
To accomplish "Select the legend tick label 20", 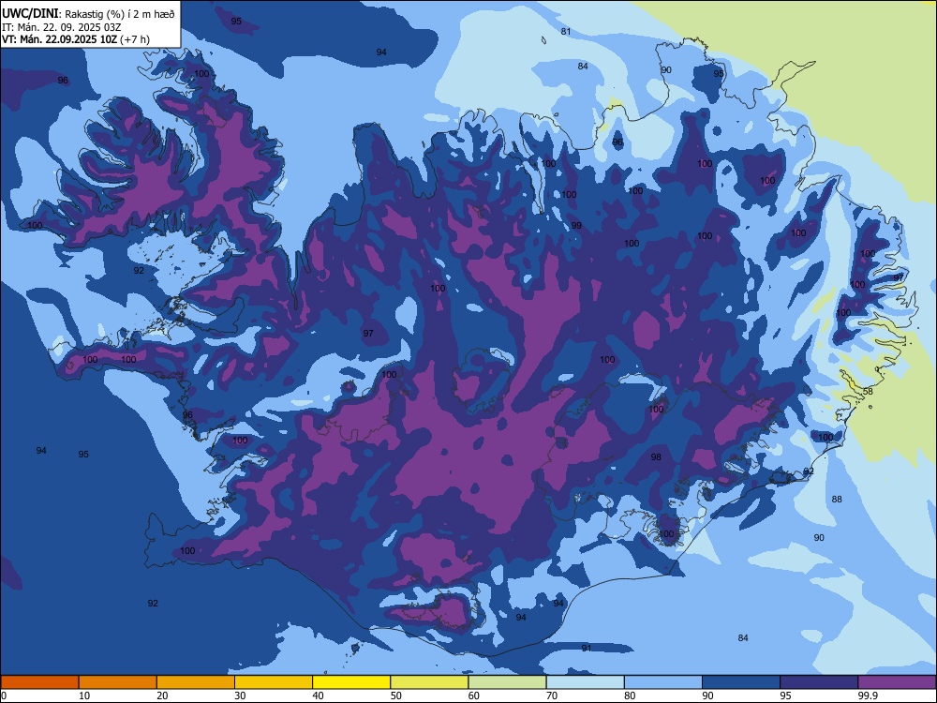I will [162, 696].
